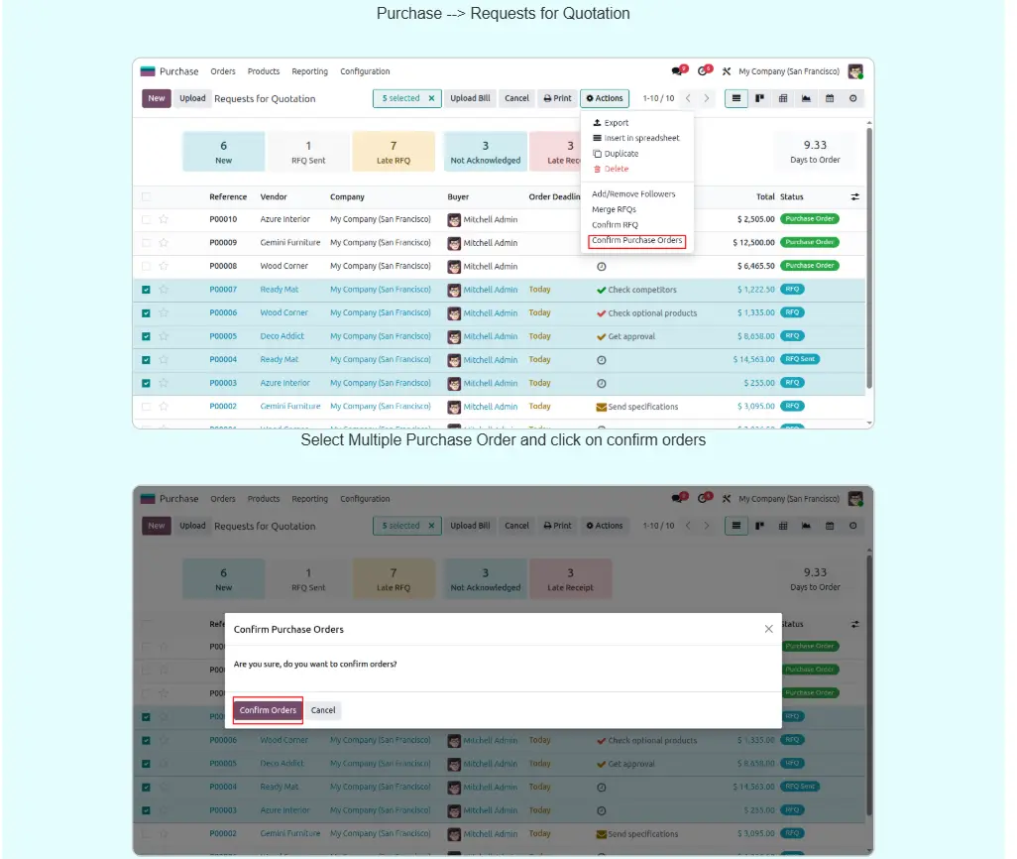Open the debug tools icon in the upper navbar
This screenshot has height=859, width=1017.
[x=727, y=71]
